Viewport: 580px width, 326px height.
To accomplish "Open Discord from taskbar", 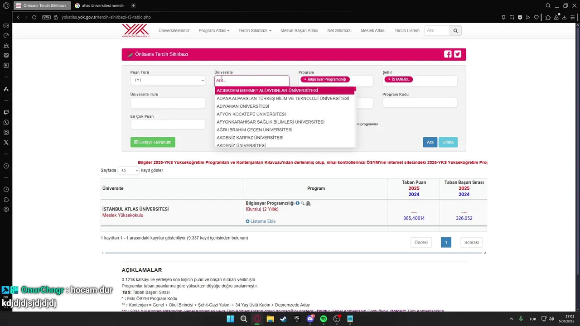I will (310, 319).
